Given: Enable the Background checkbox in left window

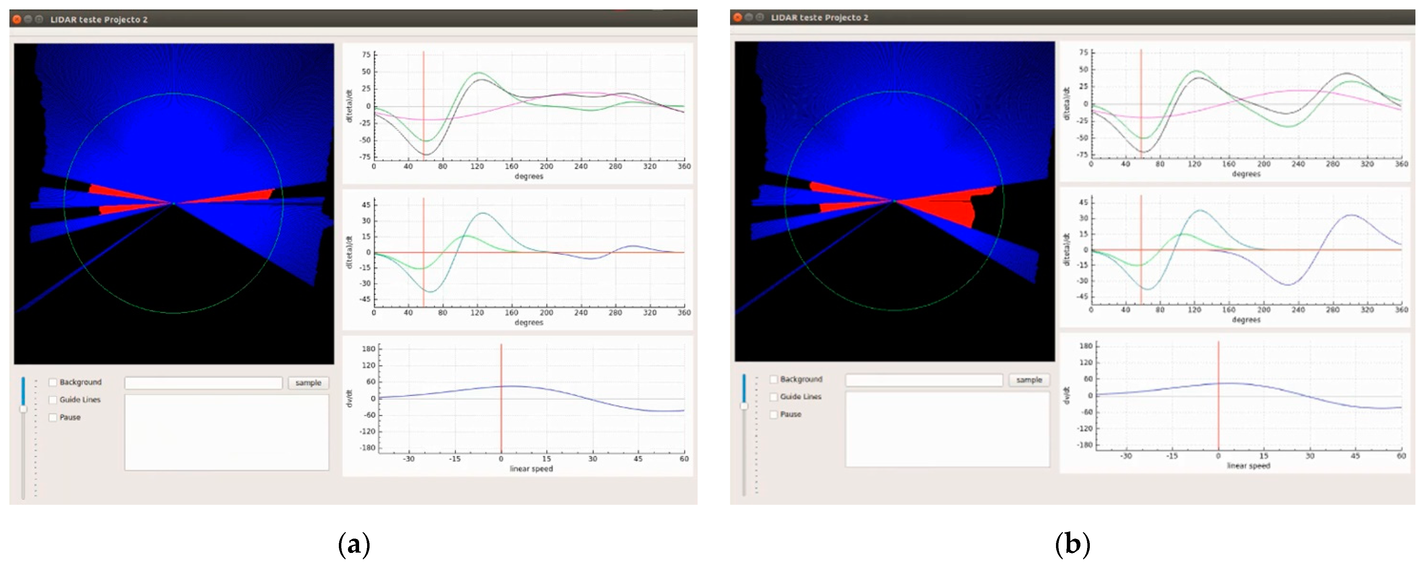Looking at the screenshot, I should pyautogui.click(x=53, y=382).
